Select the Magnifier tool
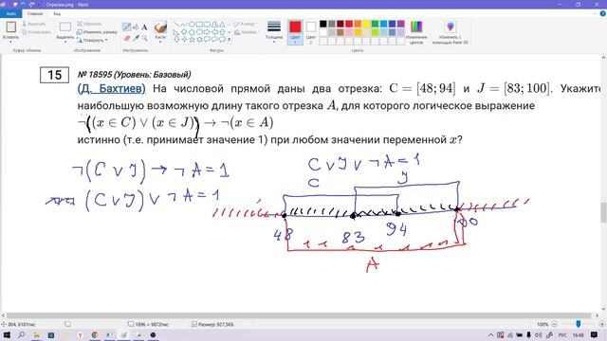Viewport: 607px width, 341px height. (144, 38)
